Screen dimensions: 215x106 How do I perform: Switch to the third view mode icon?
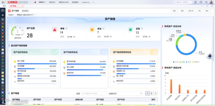pos(156,93)
